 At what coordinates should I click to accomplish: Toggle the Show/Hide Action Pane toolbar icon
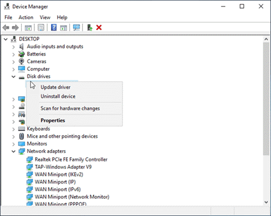click(x=63, y=28)
